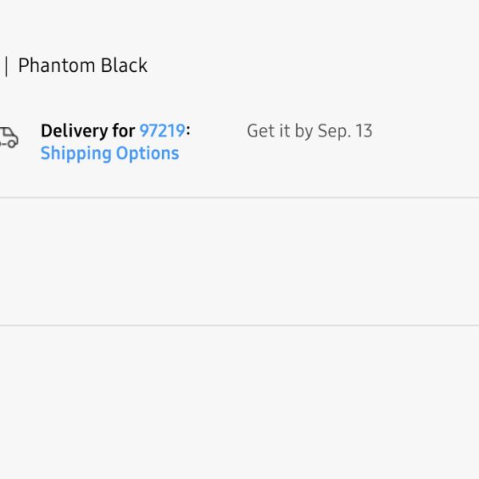Open the Shipping Options link
Viewport: 479px width, 479px height.
[x=109, y=153]
